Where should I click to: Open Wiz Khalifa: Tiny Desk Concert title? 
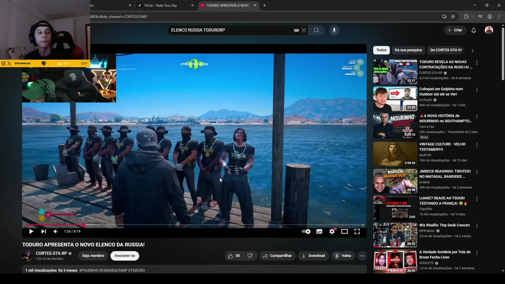[x=444, y=225]
